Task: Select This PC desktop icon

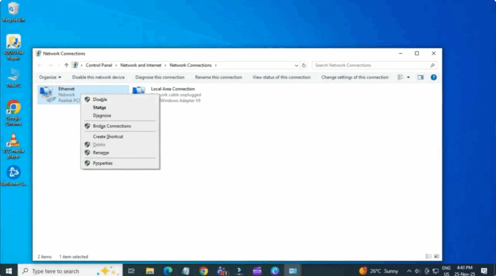Action: 13,78
